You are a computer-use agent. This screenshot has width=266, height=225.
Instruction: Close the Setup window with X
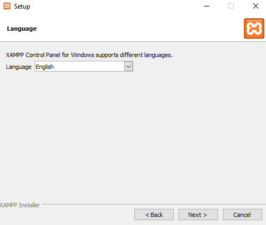pos(256,6)
